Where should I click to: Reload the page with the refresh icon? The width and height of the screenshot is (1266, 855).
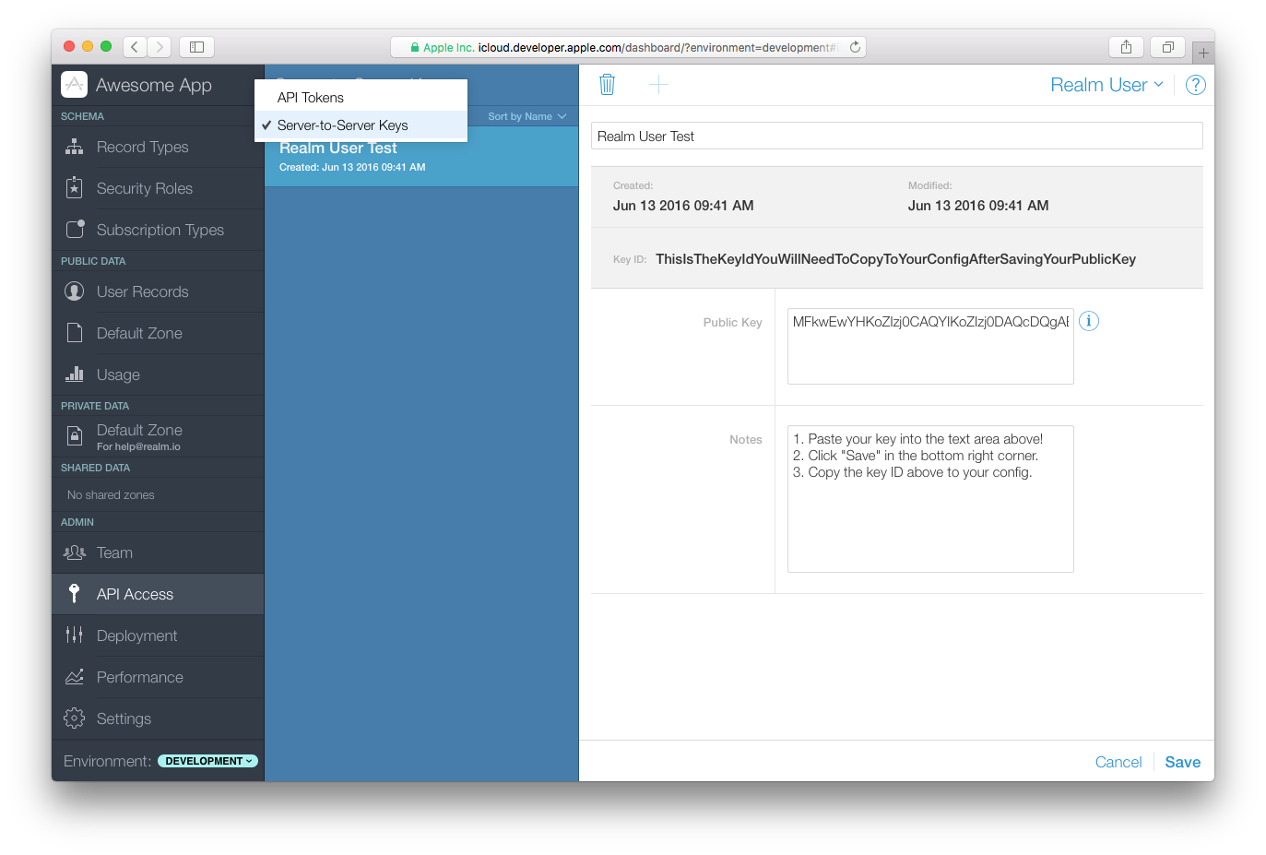click(855, 47)
